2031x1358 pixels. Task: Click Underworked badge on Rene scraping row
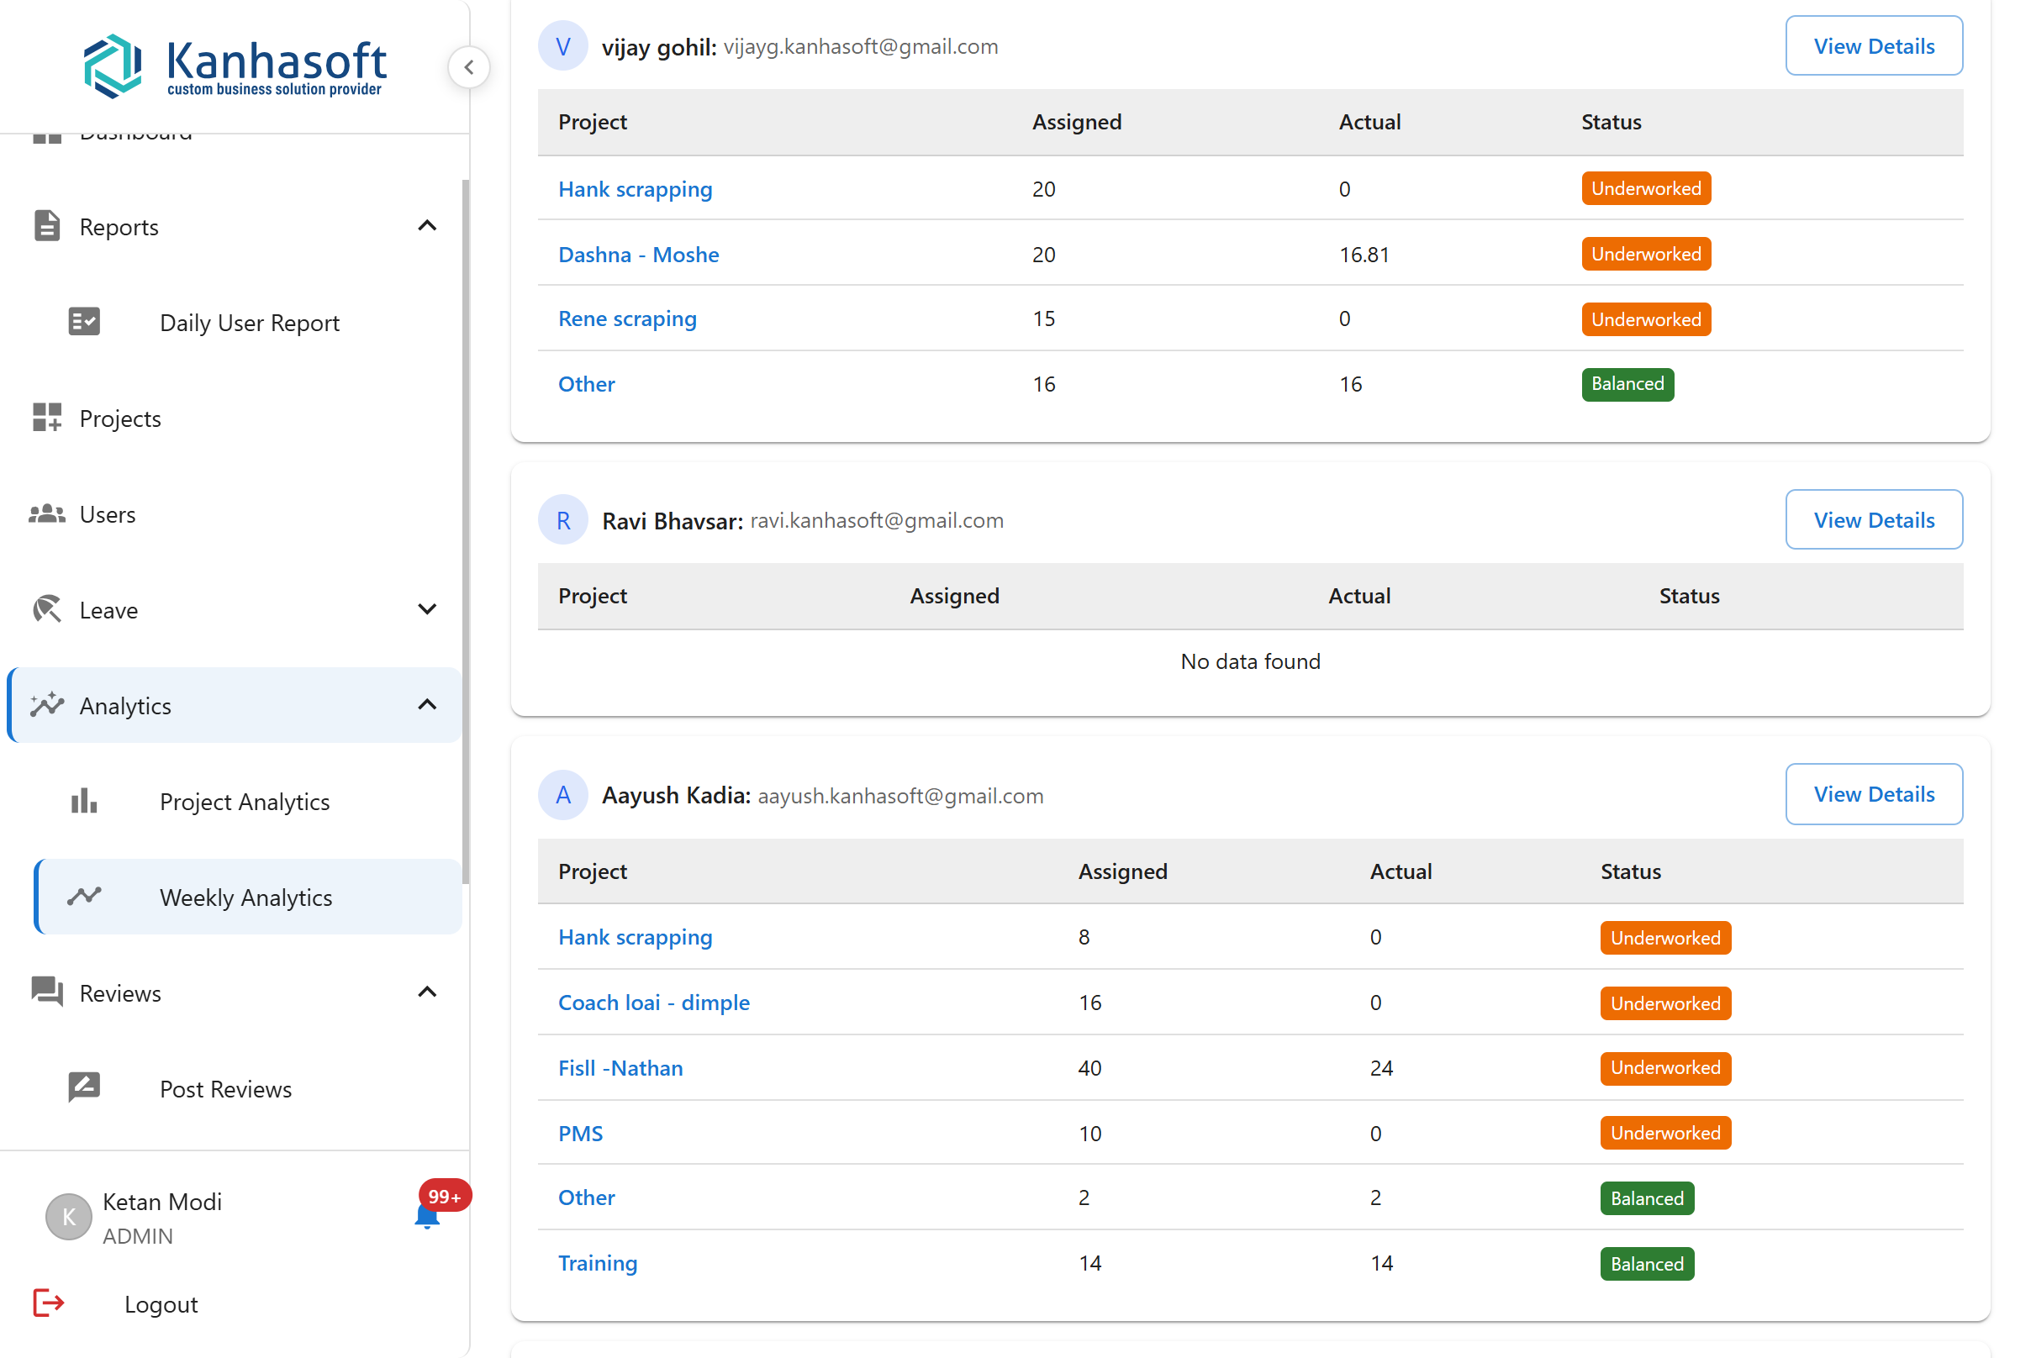1645,318
